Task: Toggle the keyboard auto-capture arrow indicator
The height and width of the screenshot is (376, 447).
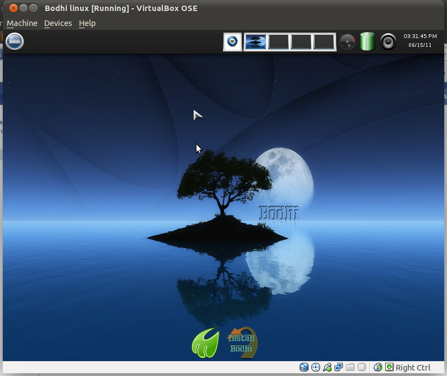Action: tap(388, 367)
